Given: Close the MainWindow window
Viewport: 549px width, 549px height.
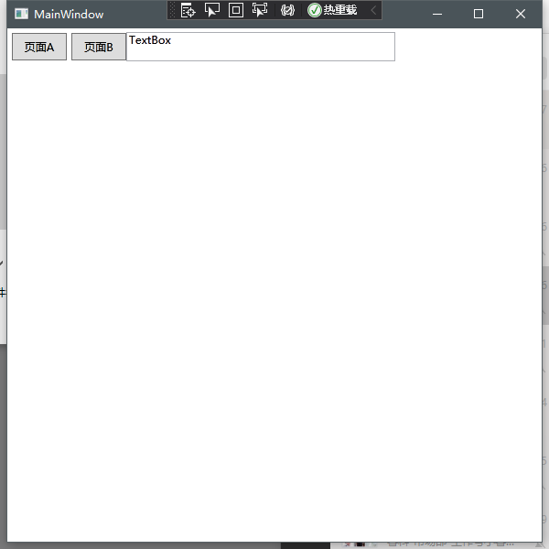Looking at the screenshot, I should (x=521, y=14).
